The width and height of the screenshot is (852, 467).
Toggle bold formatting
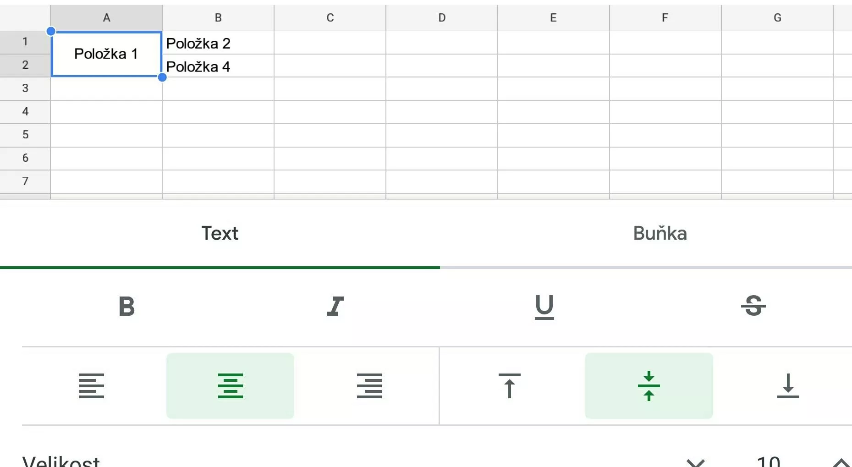[x=126, y=306]
